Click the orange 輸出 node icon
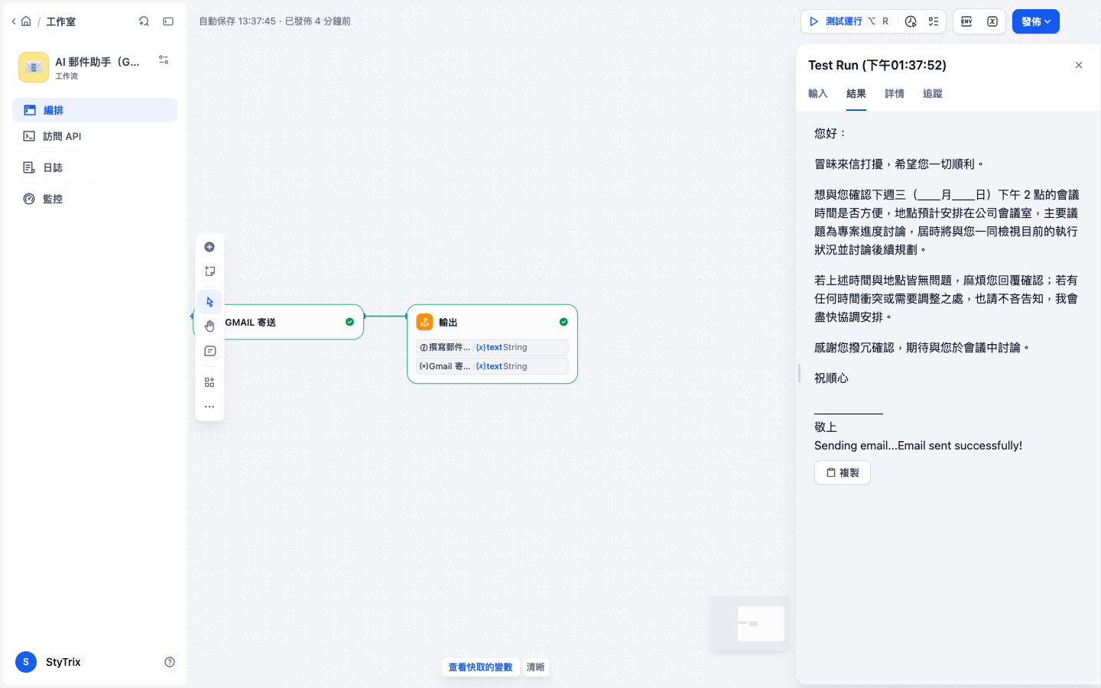Image resolution: width=1101 pixels, height=688 pixels. click(x=424, y=322)
